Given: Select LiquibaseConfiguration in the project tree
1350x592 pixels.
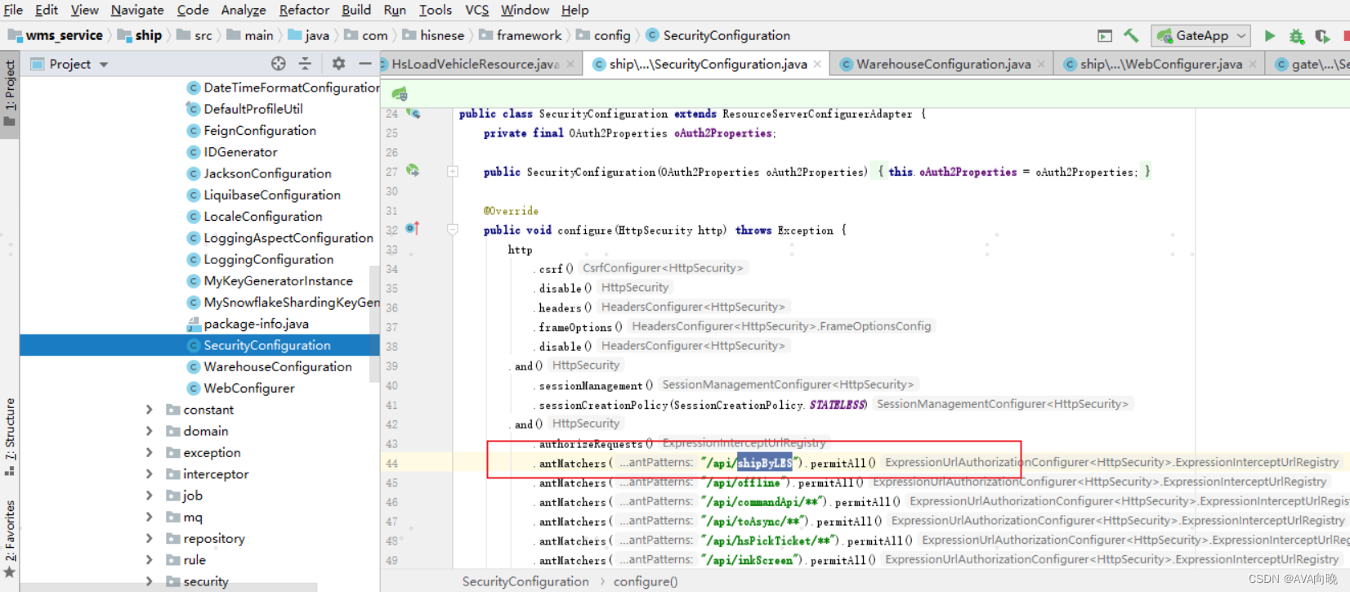Looking at the screenshot, I should (272, 195).
